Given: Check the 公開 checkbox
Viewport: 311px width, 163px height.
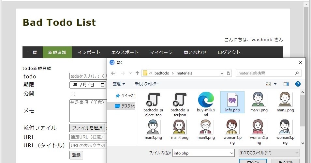Looking at the screenshot, I should [73, 94].
